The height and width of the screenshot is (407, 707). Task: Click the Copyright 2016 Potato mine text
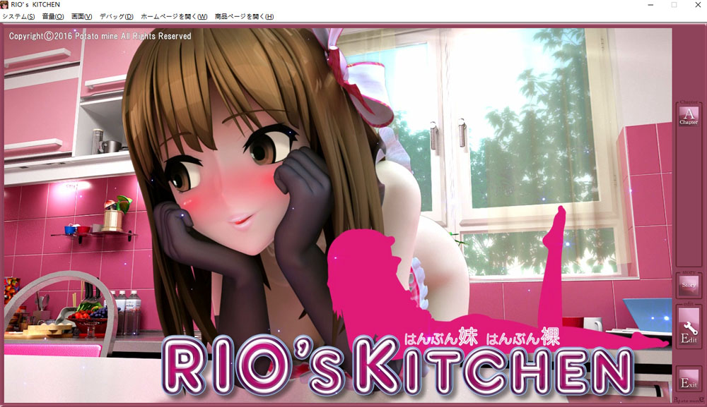pos(100,36)
